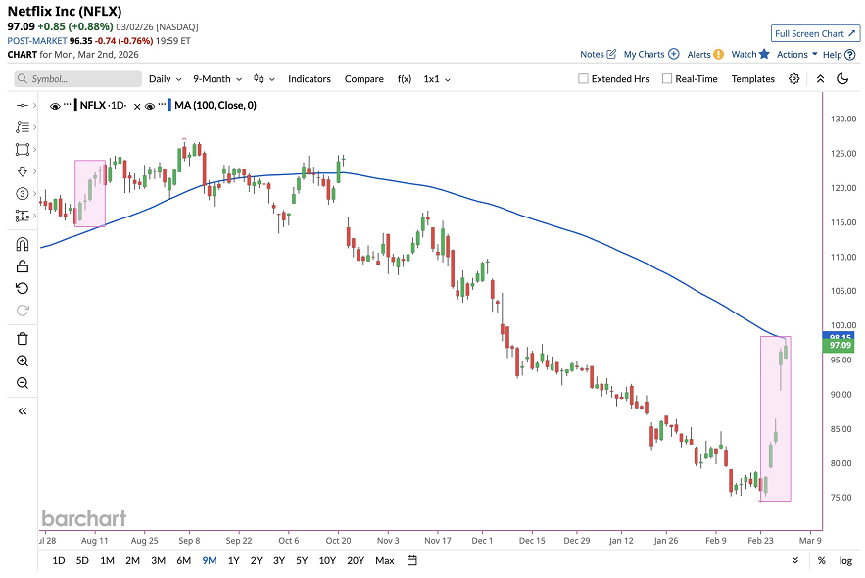Select the 5D time range

82,561
